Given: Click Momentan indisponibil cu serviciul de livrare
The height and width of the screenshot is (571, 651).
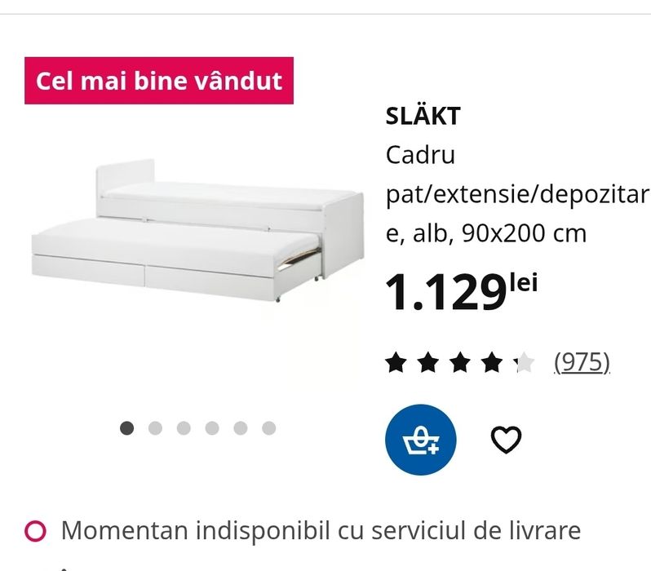Looking at the screenshot, I should pyautogui.click(x=321, y=530).
